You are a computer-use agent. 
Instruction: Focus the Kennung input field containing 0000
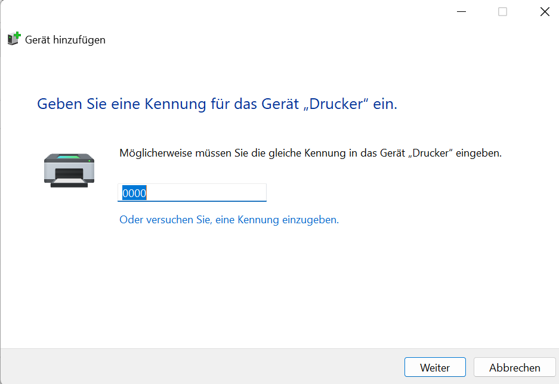(192, 192)
